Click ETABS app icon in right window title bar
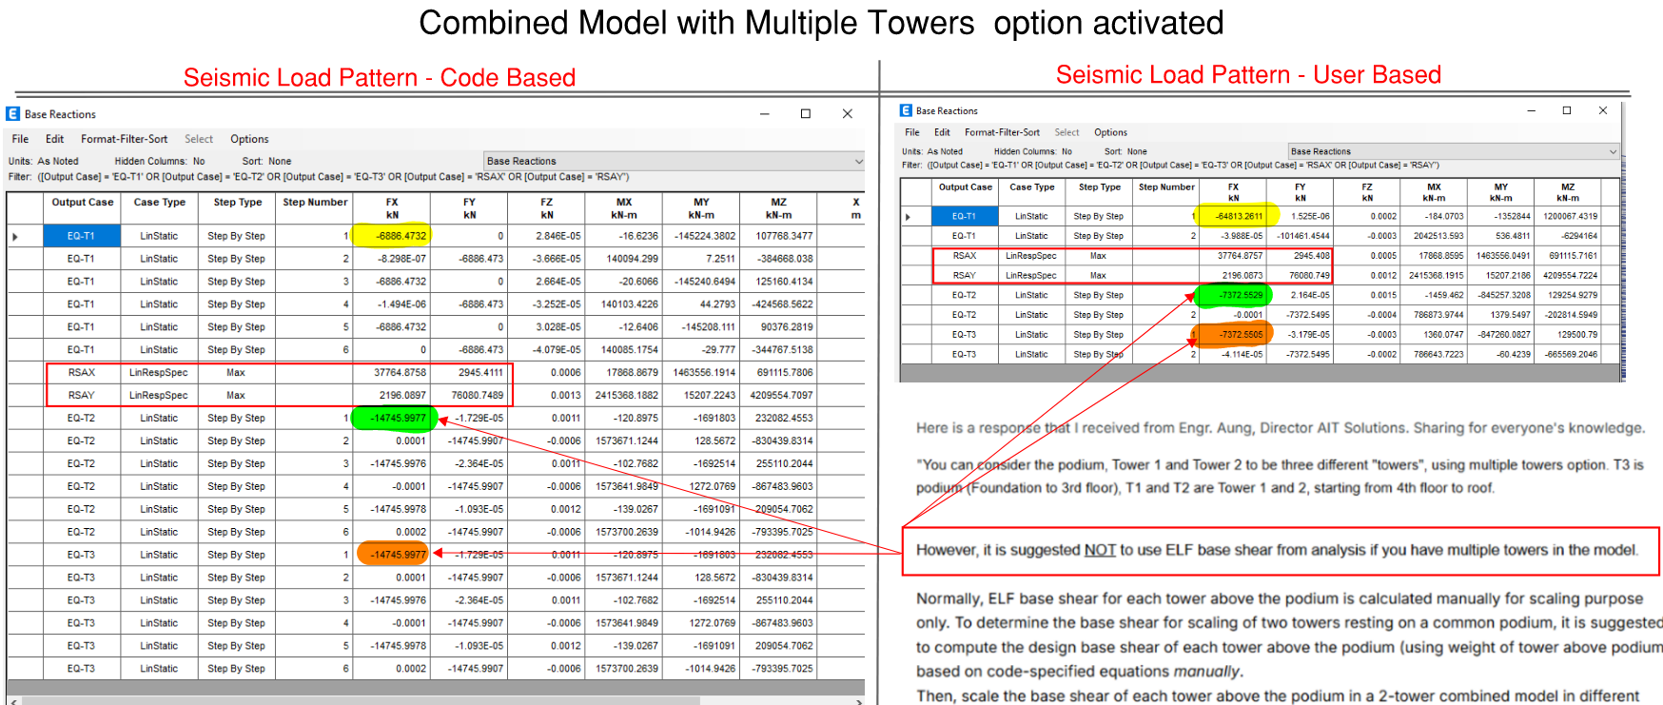1663x705 pixels. pyautogui.click(x=907, y=110)
